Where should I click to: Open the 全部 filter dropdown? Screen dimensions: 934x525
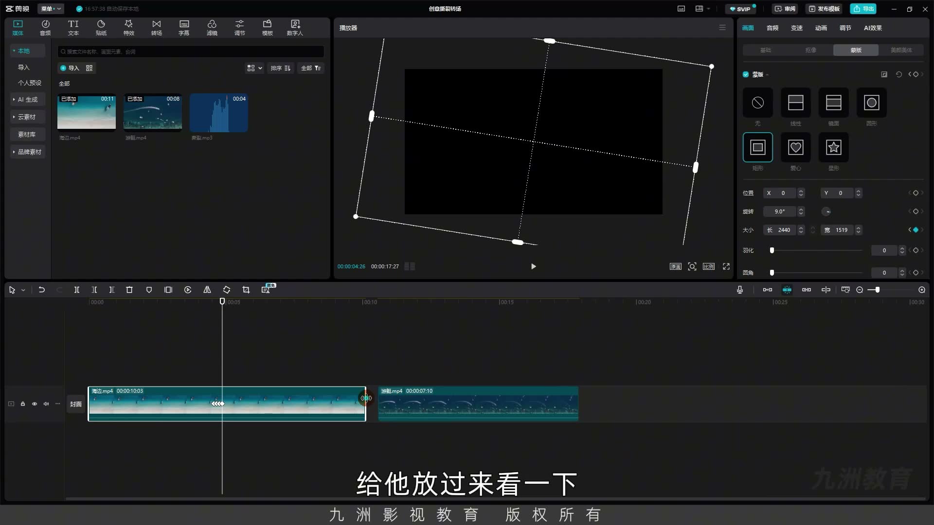pos(311,68)
